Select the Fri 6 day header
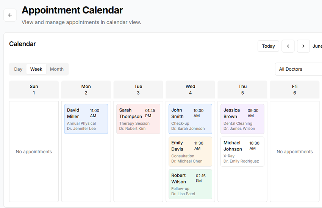 point(295,90)
